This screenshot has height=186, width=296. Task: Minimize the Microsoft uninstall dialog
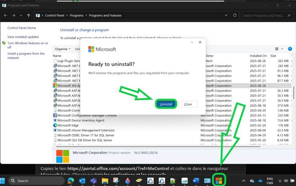pyautogui.click(x=192, y=42)
